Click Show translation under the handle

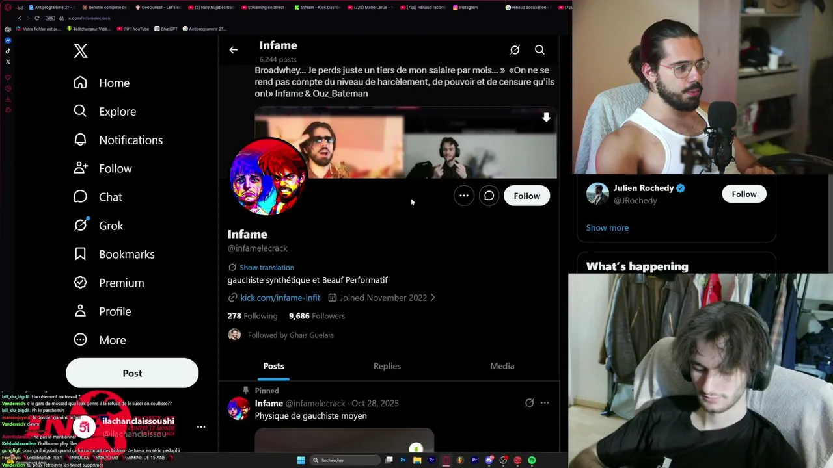click(267, 267)
